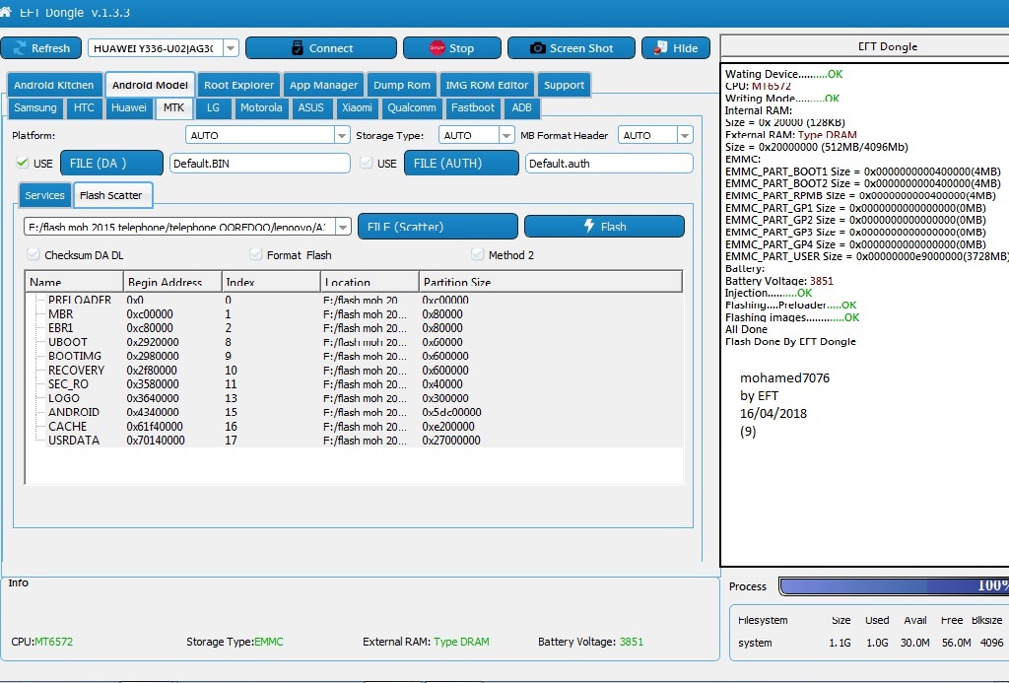
Task: Expand the scatter file path dropdown
Action: (344, 227)
